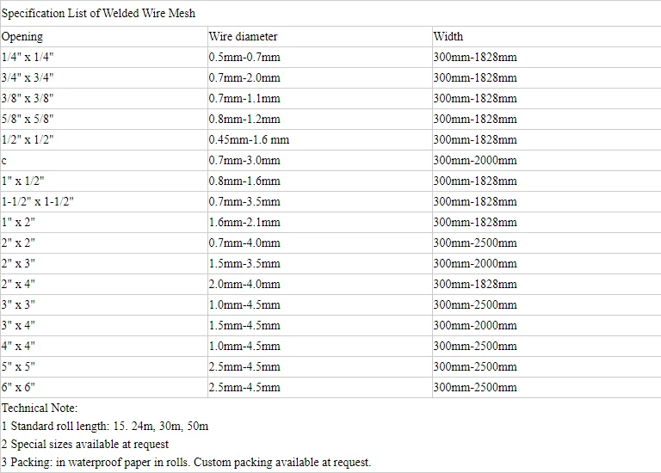Click the 0.7mm-4.0mm wire diameter cell
This screenshot has height=473, width=661.
[244, 243]
